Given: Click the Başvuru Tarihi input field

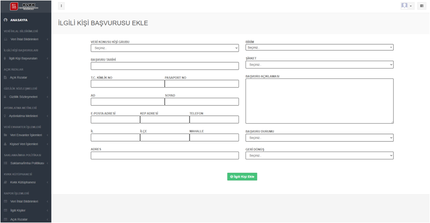Looking at the screenshot, I should (165, 66).
